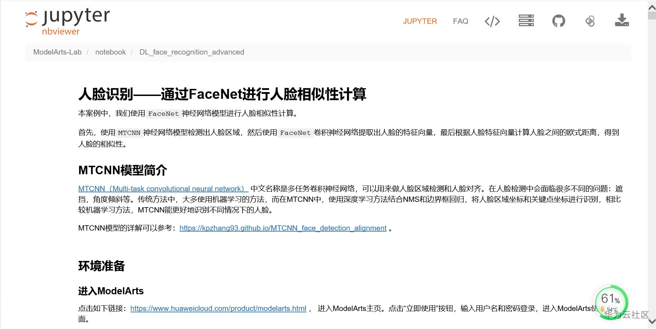
Task: Click the orange JUPYTER header link
Action: point(420,21)
